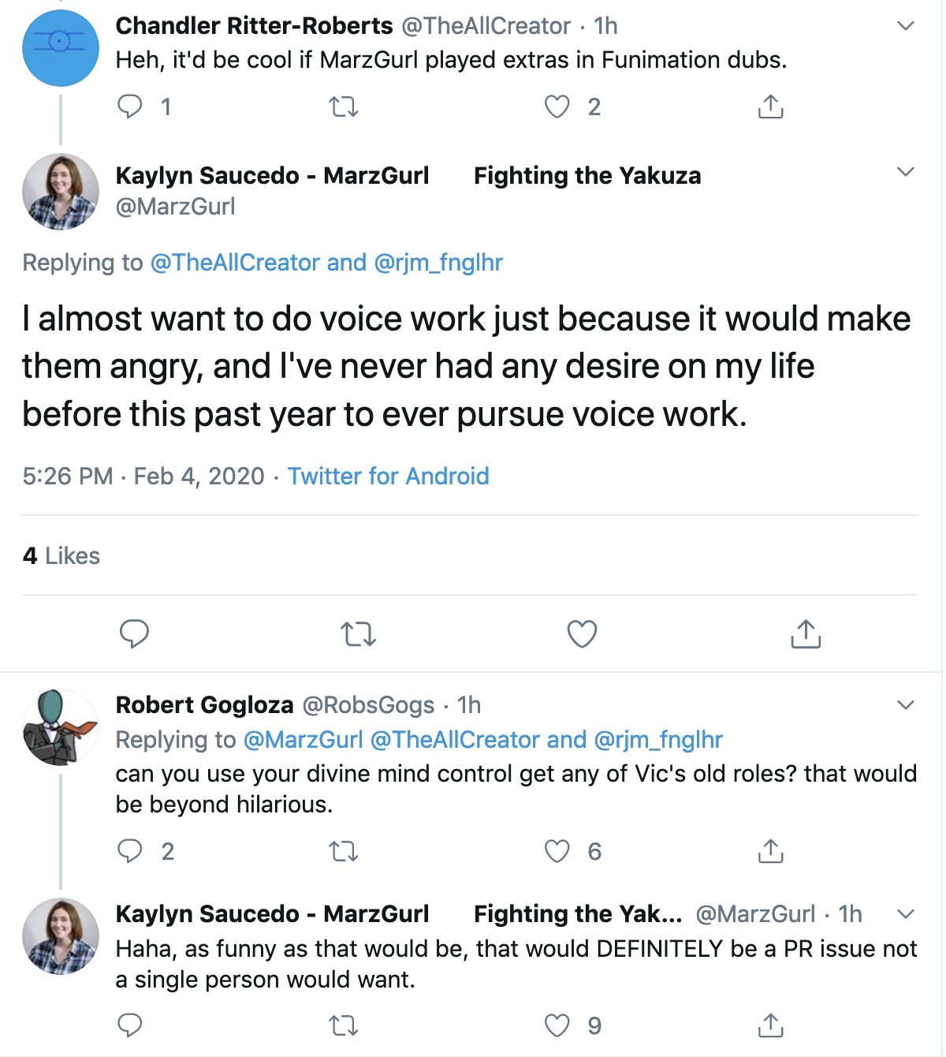
Task: Open chevron menu on Chandler's tweet
Action: click(906, 26)
